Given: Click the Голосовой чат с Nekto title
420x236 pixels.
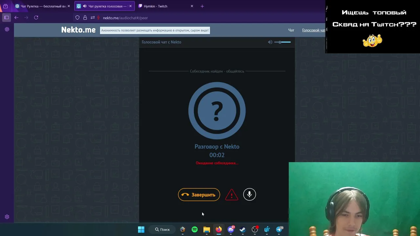Looking at the screenshot, I should point(161,42).
